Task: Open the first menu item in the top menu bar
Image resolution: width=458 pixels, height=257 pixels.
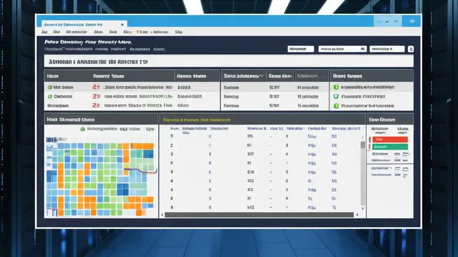Action: pyautogui.click(x=44, y=32)
